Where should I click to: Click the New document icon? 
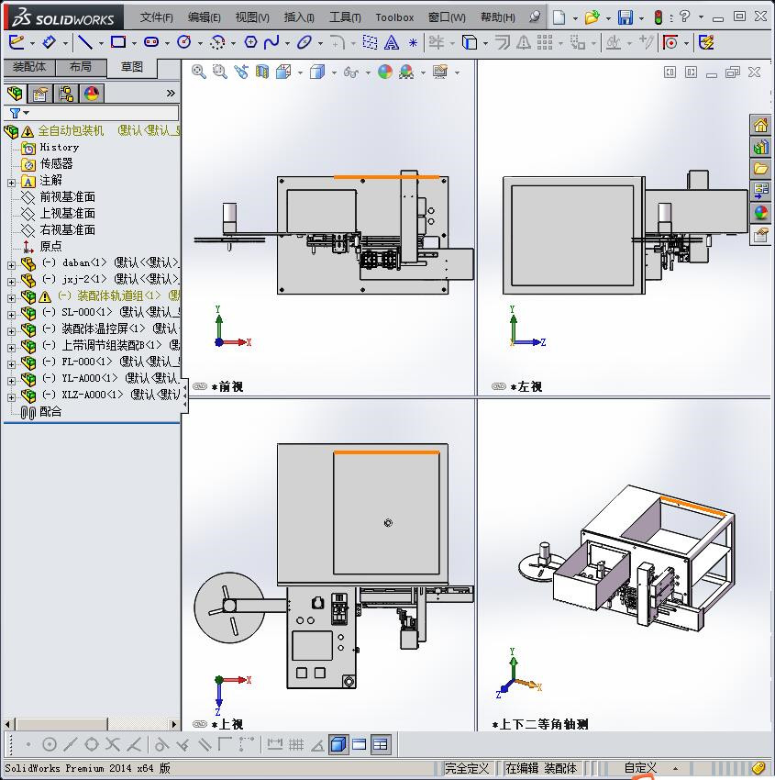point(559,18)
